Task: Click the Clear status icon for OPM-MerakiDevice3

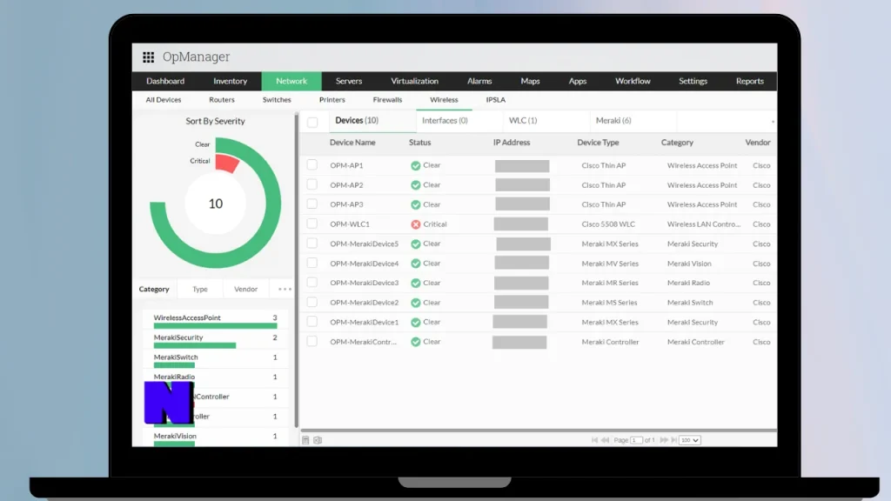Action: pyautogui.click(x=415, y=283)
